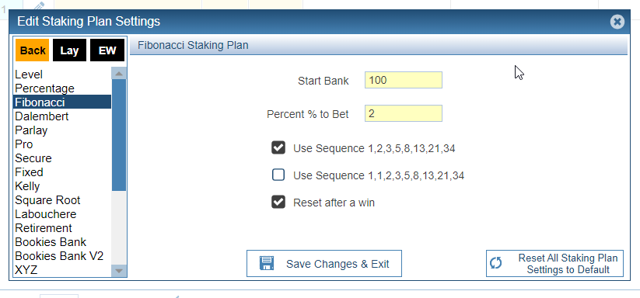Click the Percent % to Bet field
Screen dimensions: 640x298
(404, 113)
